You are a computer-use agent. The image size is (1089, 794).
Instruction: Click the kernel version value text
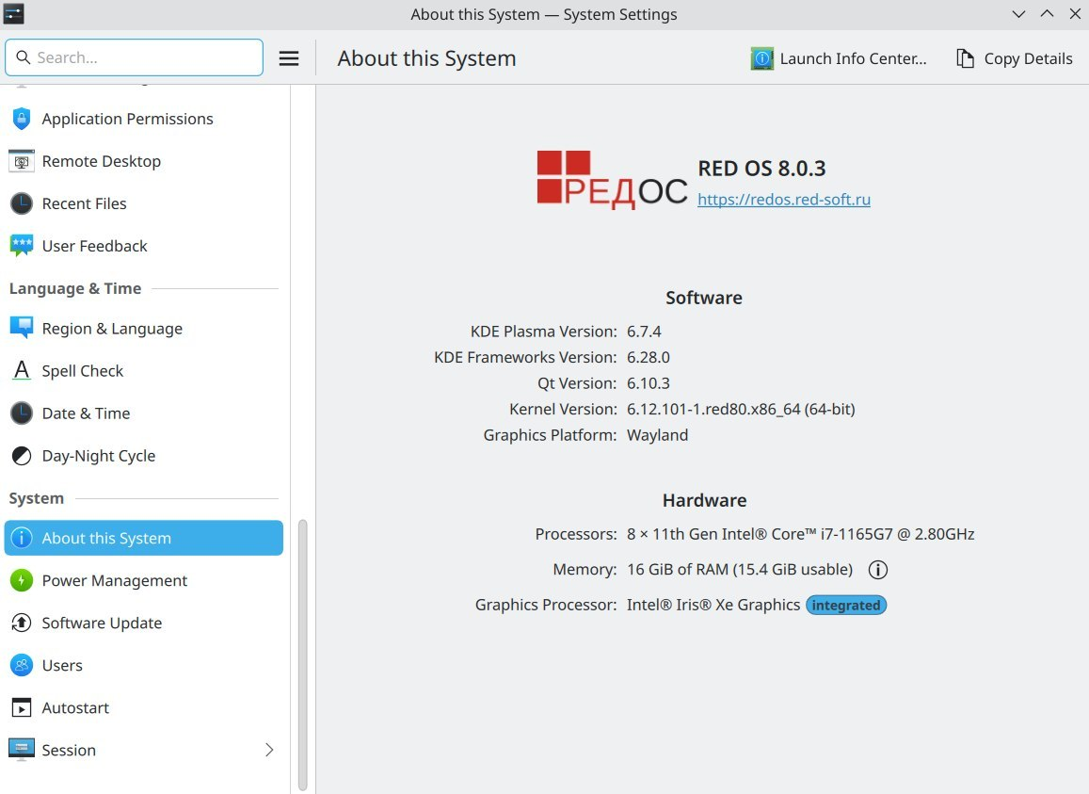click(741, 410)
